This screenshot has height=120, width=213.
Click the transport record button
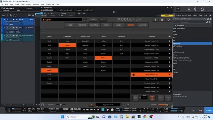(x=112, y=110)
